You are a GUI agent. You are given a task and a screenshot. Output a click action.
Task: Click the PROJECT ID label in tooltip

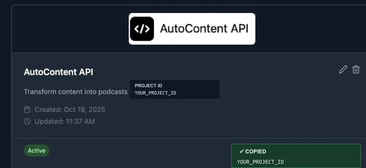[x=149, y=86]
